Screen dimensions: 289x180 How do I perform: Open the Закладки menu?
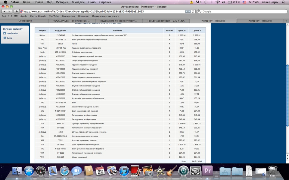pyautogui.click(x=78, y=2)
